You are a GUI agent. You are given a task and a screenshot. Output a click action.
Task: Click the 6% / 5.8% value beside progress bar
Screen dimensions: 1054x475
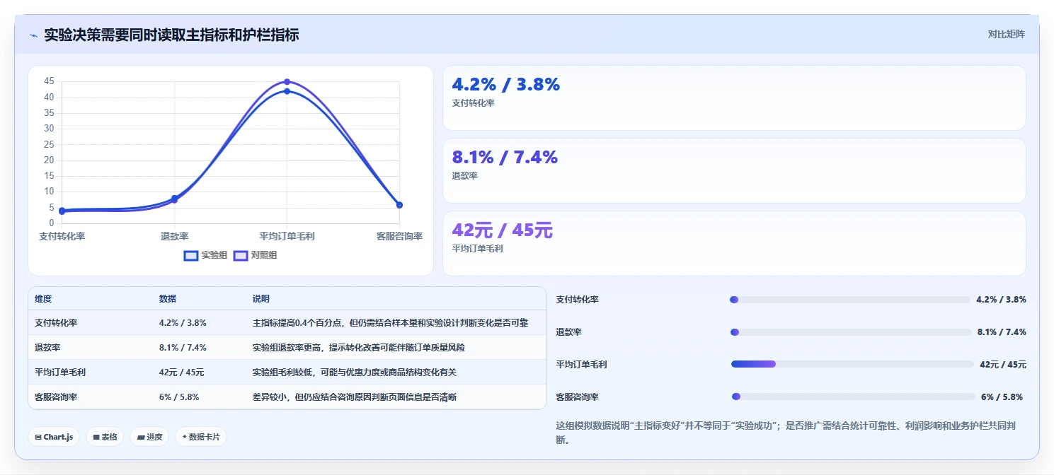[1002, 397]
